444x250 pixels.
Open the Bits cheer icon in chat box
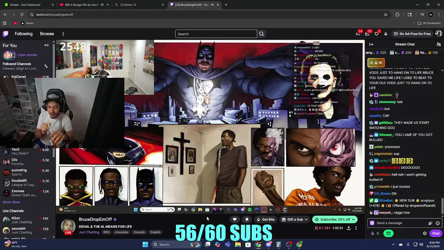[x=430, y=223]
